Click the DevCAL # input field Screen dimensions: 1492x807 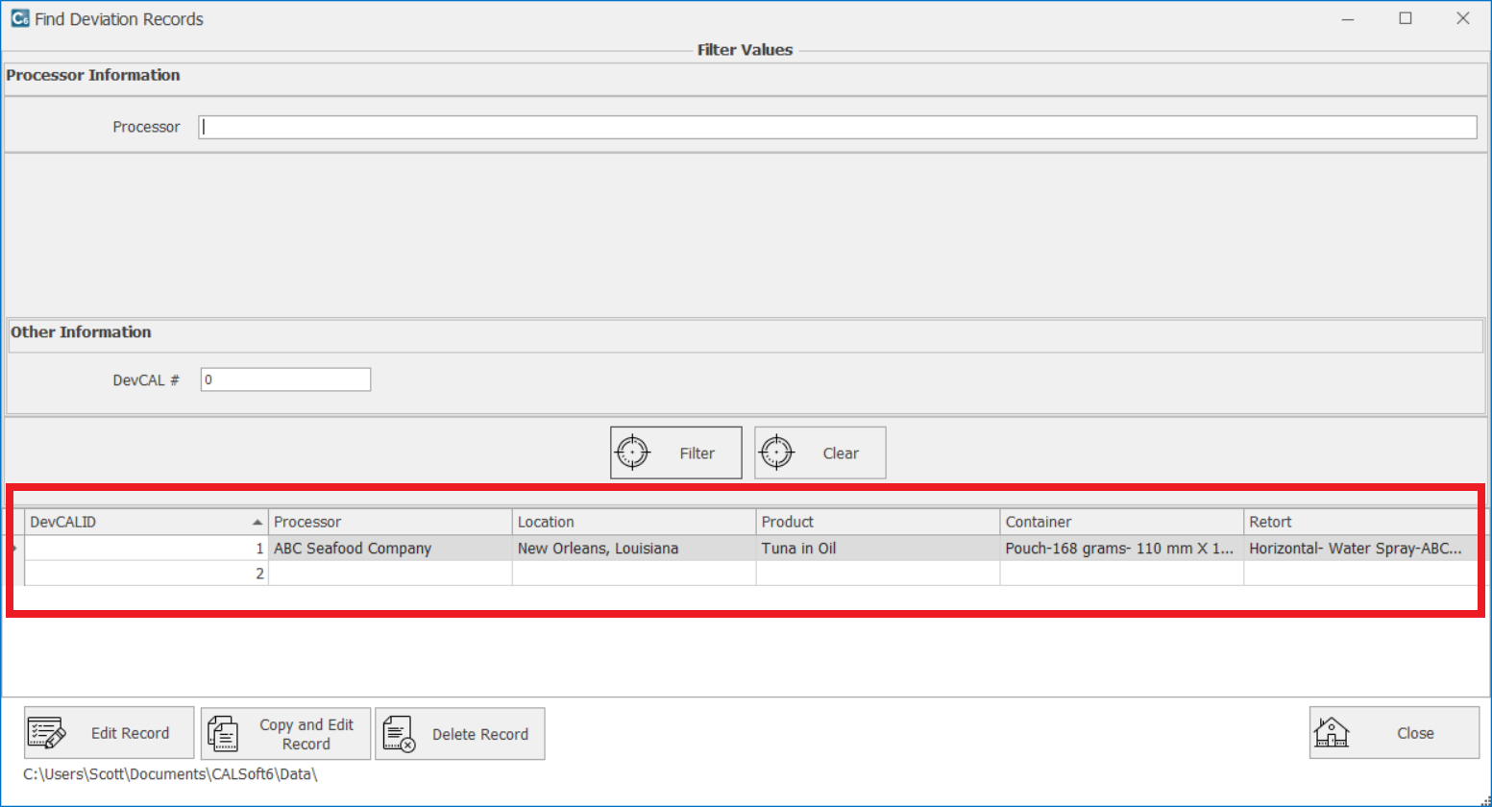point(285,379)
